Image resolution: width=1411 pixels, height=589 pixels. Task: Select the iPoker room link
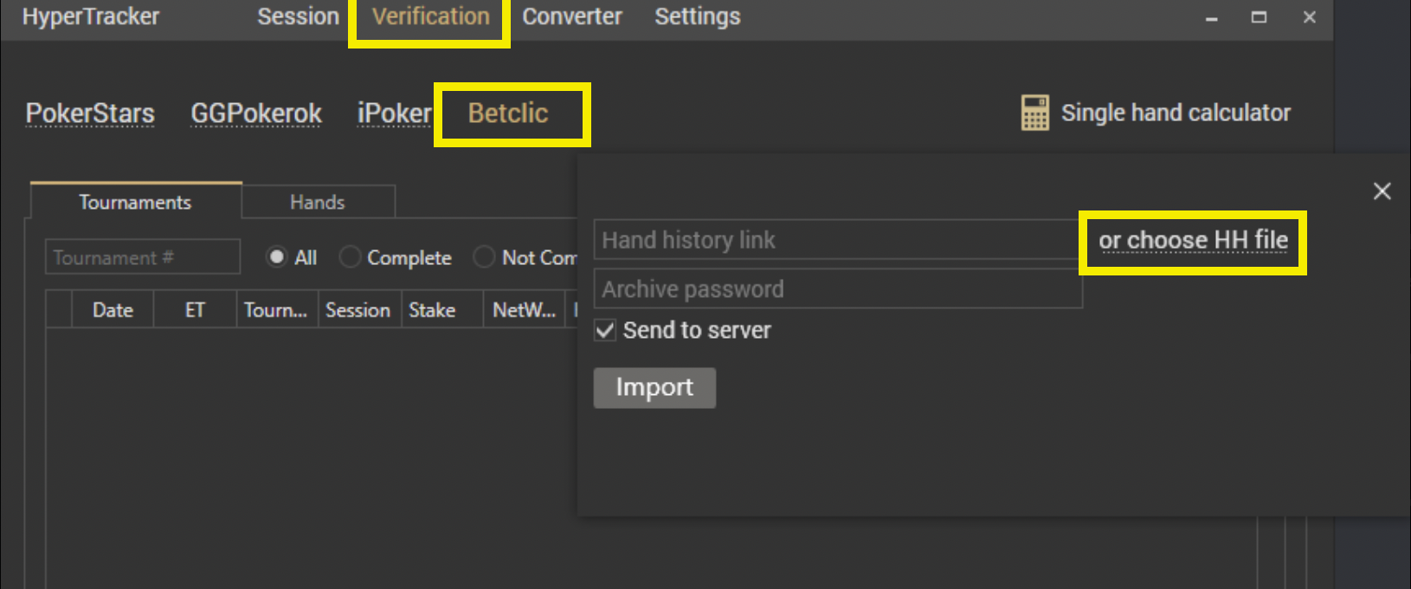click(395, 113)
